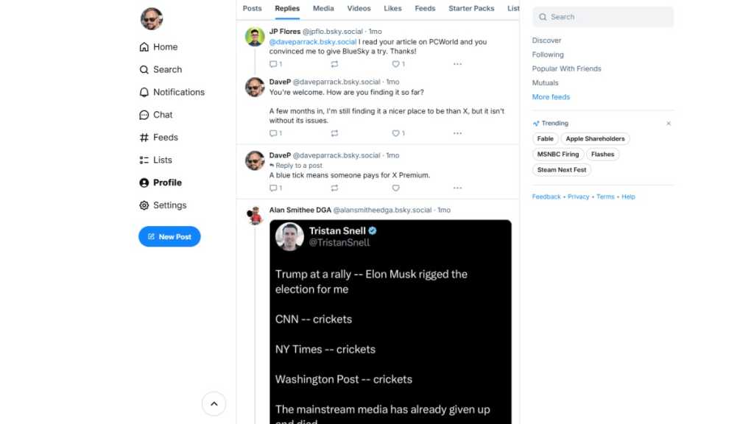Viewport: 754px width, 424px height.
Task: Open the Notifications panel
Action: coord(177,91)
